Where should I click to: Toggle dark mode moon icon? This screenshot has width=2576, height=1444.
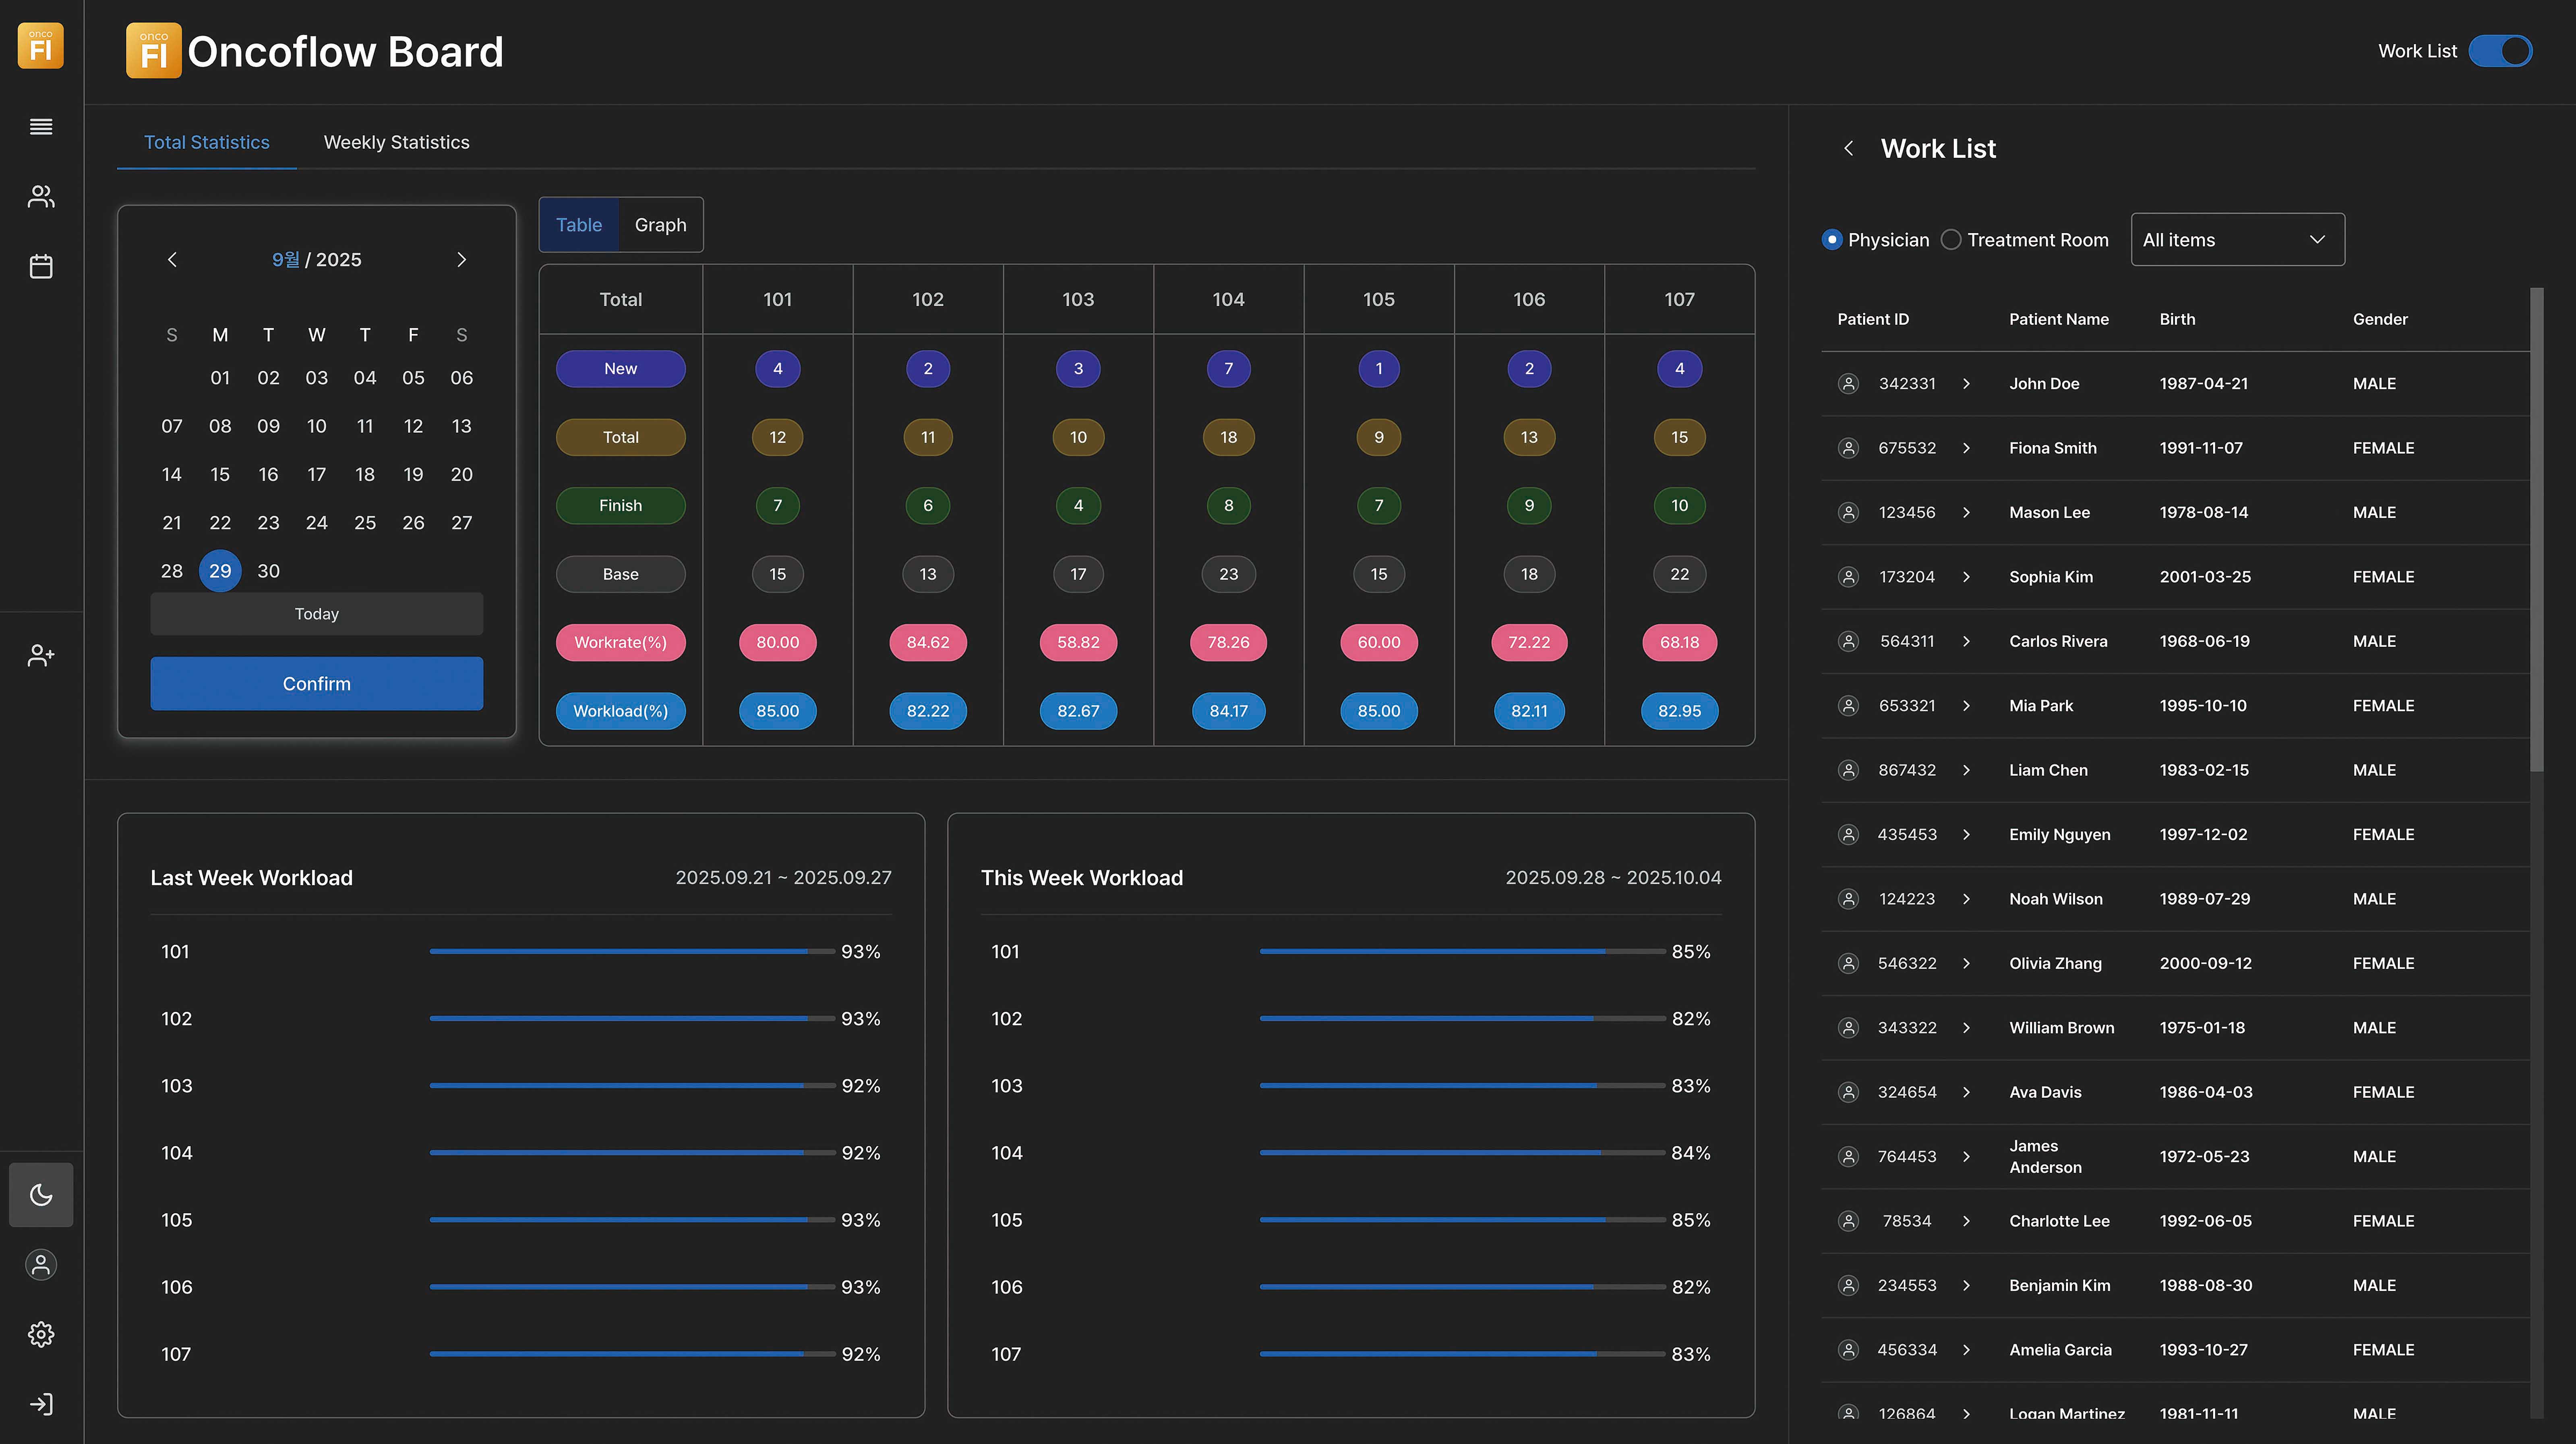[x=41, y=1195]
